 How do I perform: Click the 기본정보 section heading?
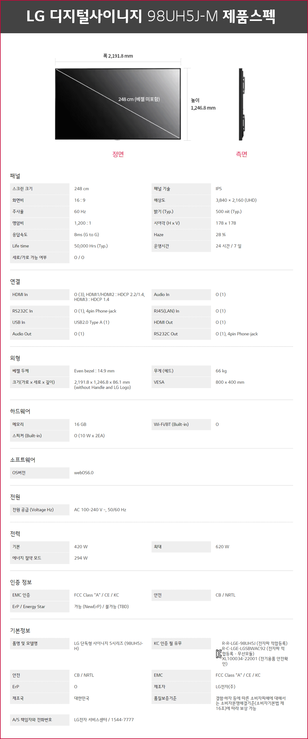[x=20, y=631]
